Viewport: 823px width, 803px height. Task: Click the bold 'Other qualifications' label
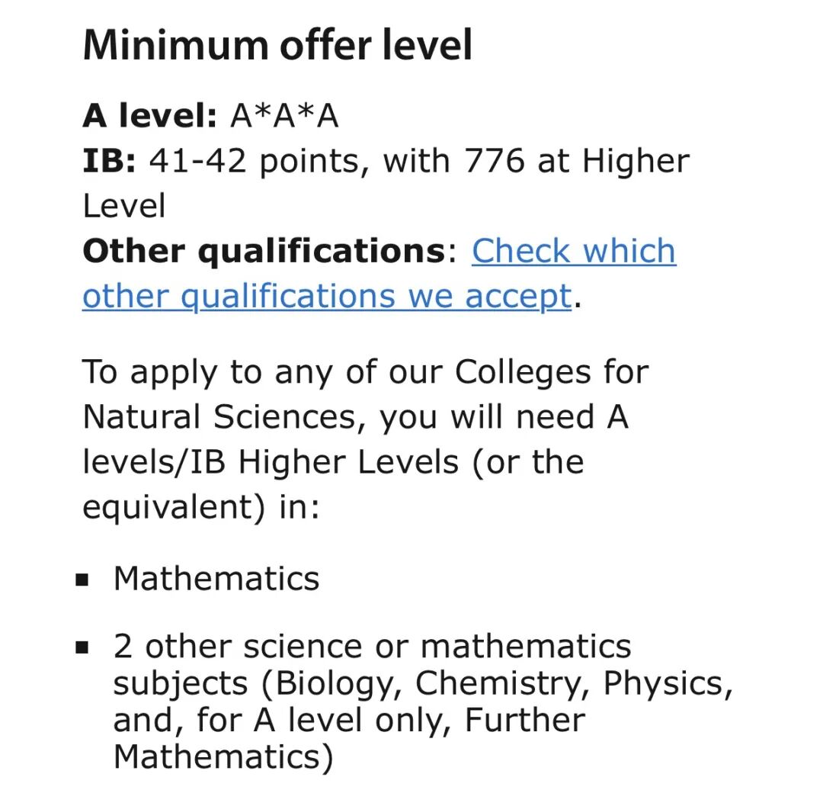(264, 251)
